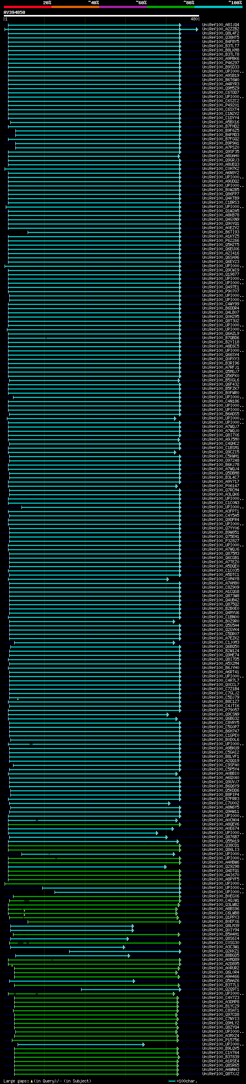Open hit UniRef100_Q38HT5
Image resolution: width=246 pixels, height=1084 pixels.
pos(221,37)
